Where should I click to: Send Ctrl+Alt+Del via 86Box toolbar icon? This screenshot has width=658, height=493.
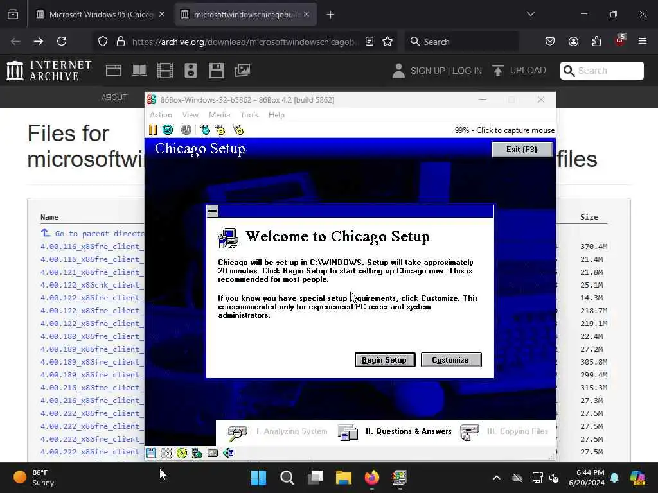[205, 130]
